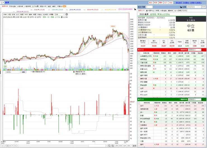Step date forward with last arrow before 今天
The image size is (207, 148).
point(201,7)
